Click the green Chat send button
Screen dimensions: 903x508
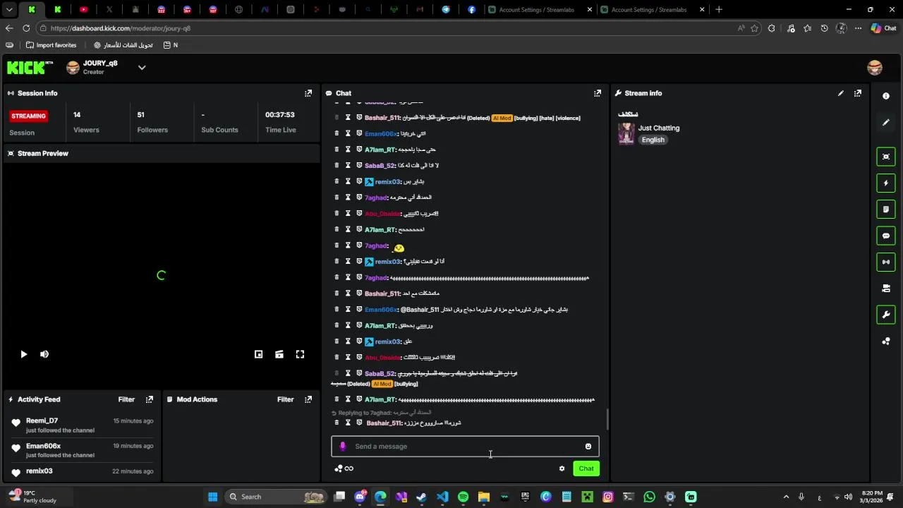[x=586, y=468]
